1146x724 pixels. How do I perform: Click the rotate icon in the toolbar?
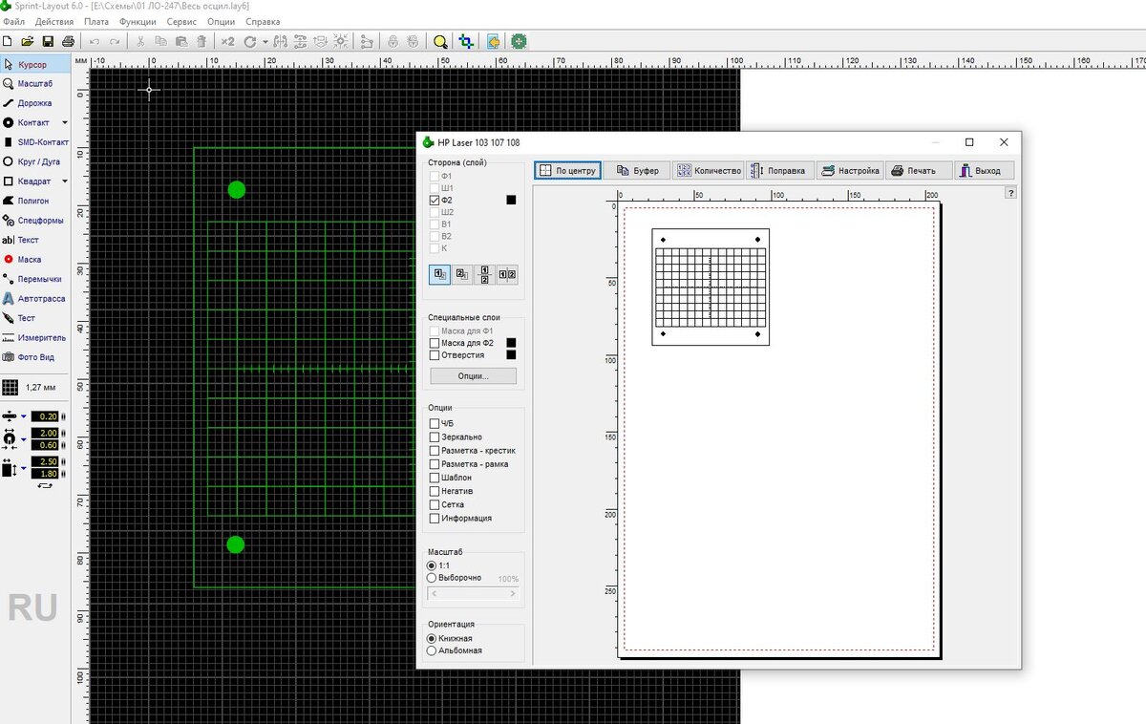(x=250, y=41)
